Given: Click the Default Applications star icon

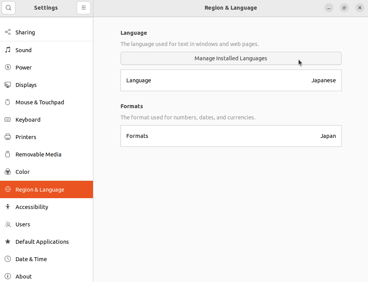Looking at the screenshot, I should 8,242.
